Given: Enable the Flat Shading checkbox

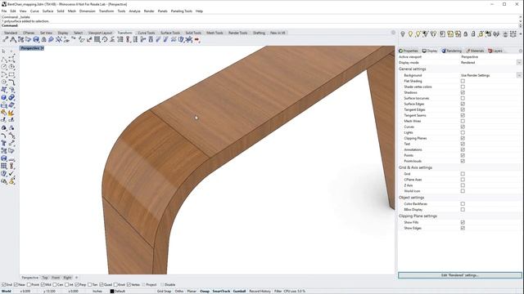Looking at the screenshot, I should (x=463, y=81).
